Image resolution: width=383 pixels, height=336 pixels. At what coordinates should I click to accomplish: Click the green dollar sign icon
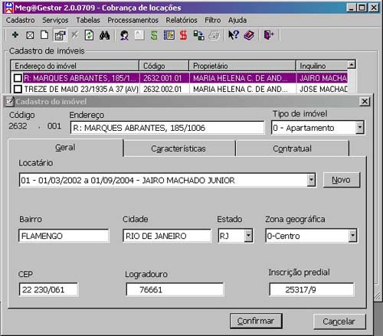click(x=154, y=35)
